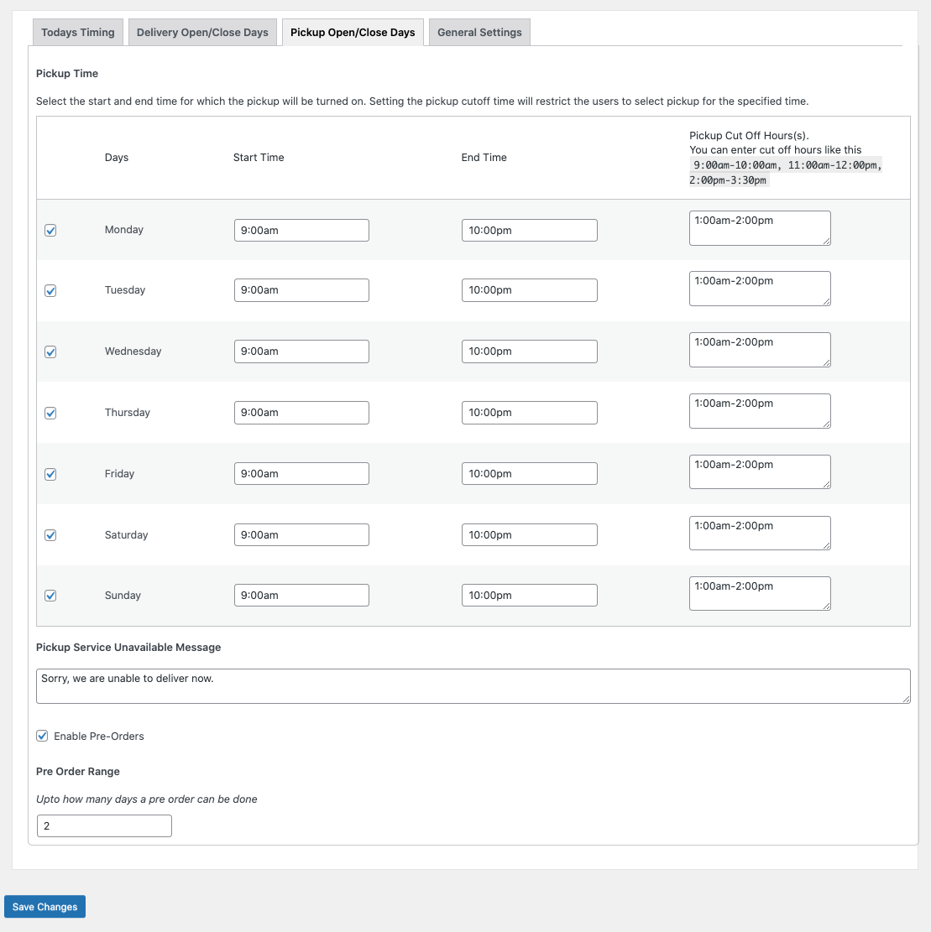The width and height of the screenshot is (931, 932).
Task: Click resize handle of unavailable message textarea
Action: pyautogui.click(x=906, y=699)
